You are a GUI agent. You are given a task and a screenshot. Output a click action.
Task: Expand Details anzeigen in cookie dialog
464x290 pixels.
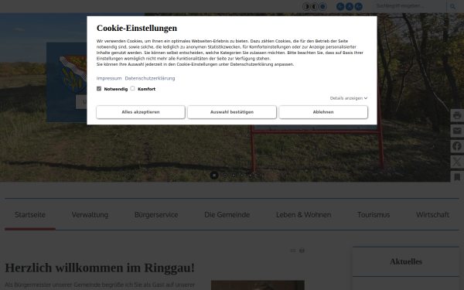click(x=349, y=98)
